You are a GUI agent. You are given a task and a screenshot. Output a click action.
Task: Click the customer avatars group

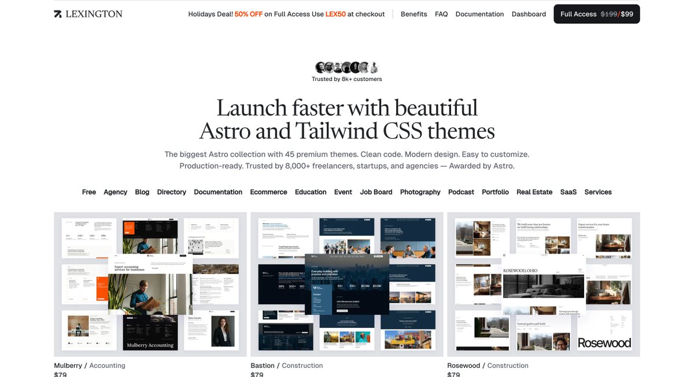347,67
